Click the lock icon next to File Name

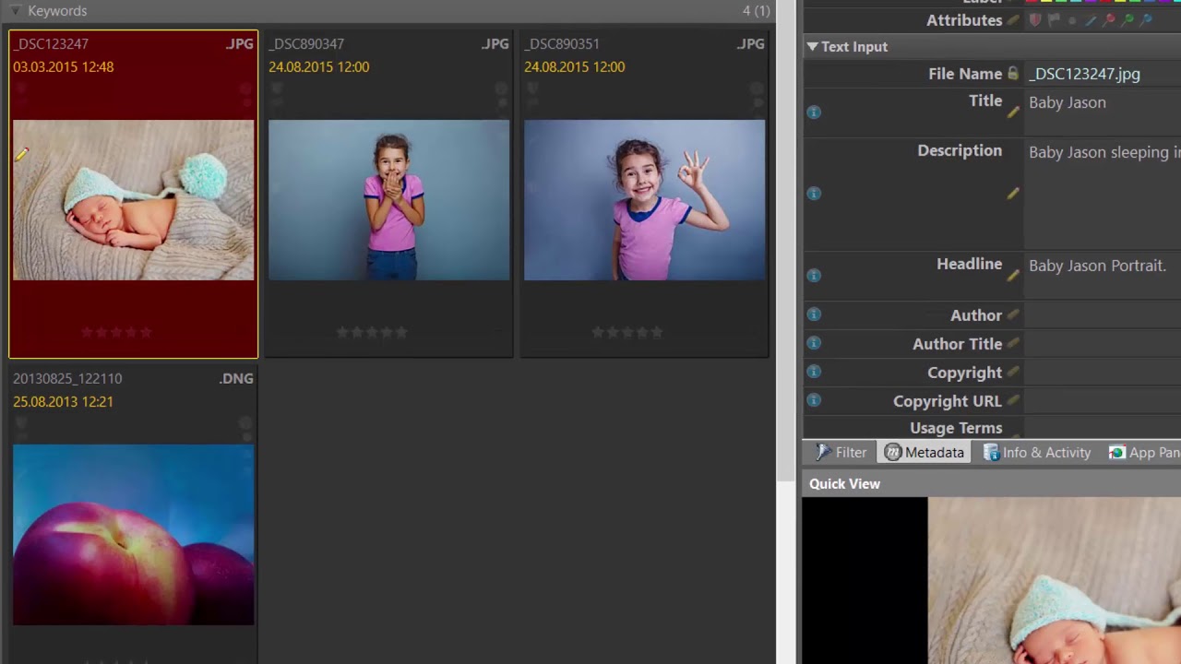(x=1013, y=74)
